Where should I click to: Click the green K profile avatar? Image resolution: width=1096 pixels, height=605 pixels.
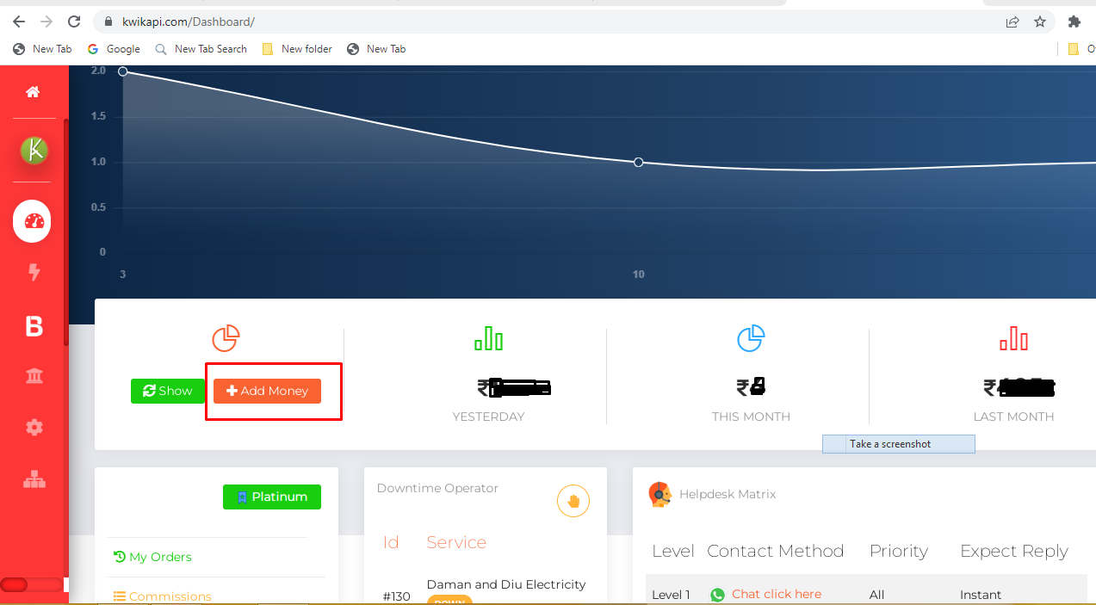click(x=34, y=151)
